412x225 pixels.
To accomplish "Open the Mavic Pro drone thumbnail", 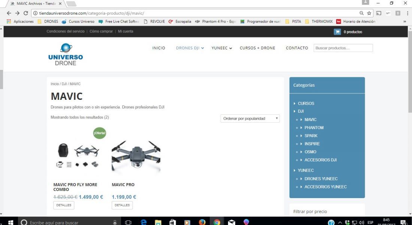I will coord(136,155).
